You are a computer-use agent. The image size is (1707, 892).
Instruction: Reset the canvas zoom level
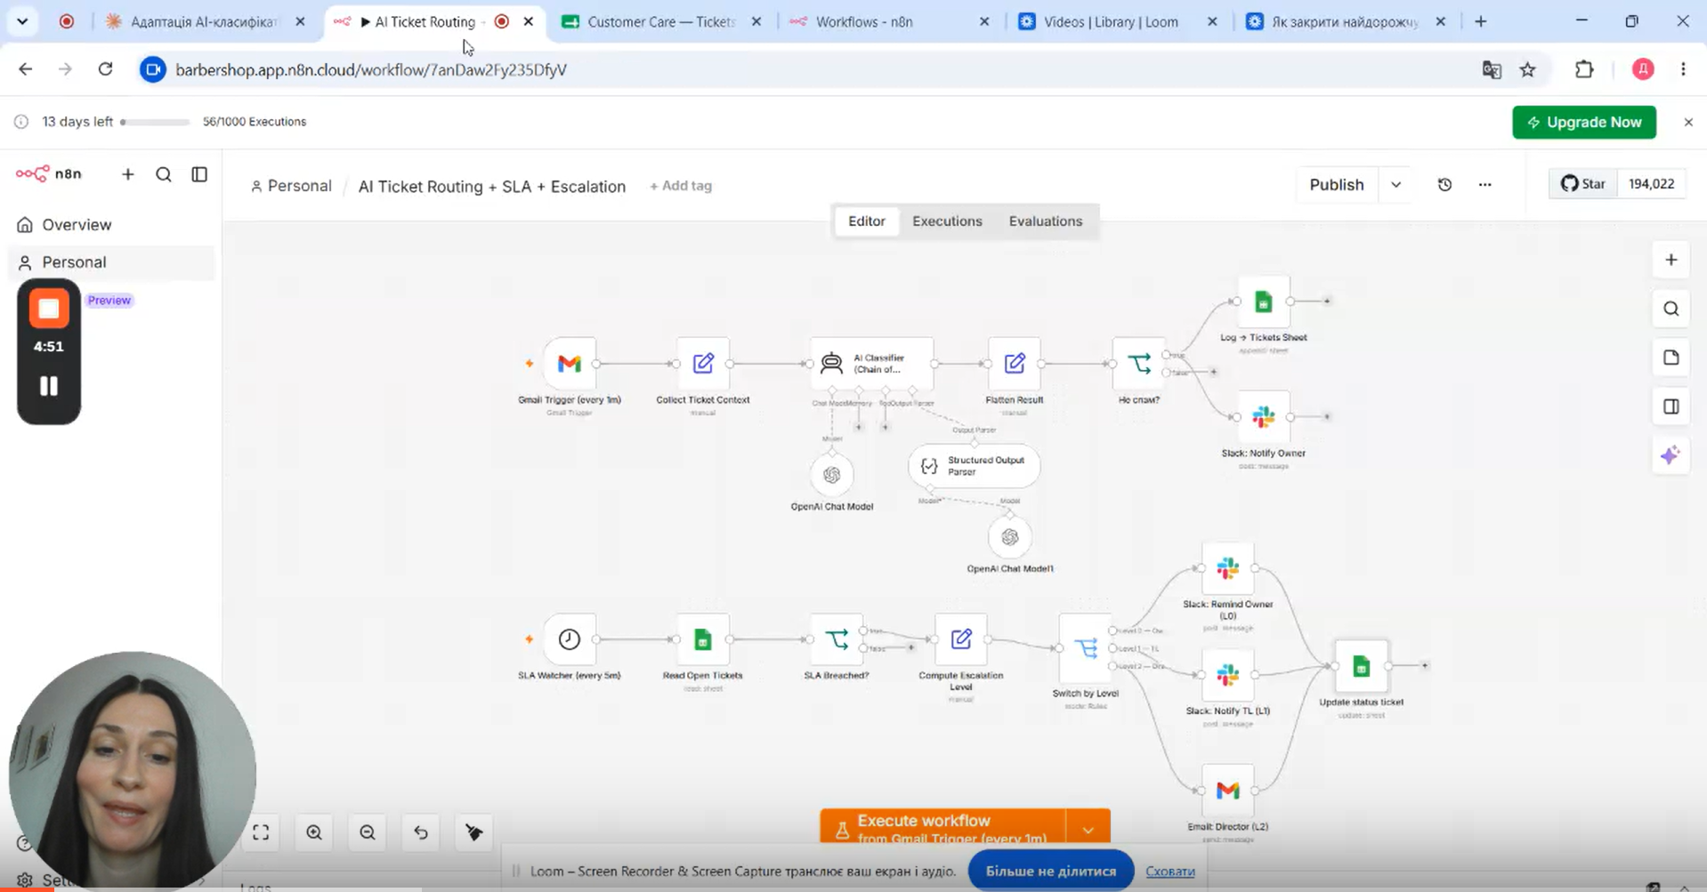421,832
